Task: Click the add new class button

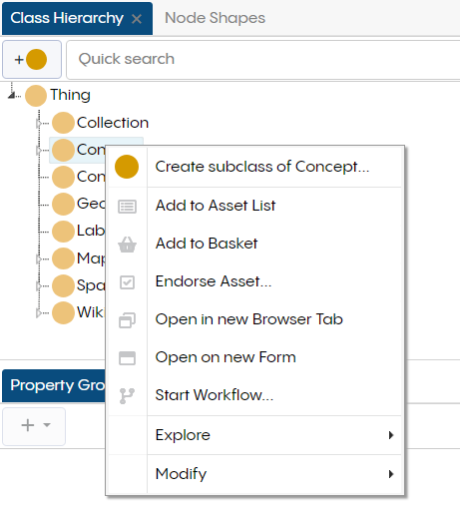Action: coord(32,60)
